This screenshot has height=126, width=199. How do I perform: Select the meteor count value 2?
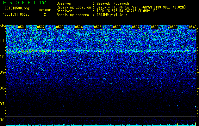[x=45, y=14]
